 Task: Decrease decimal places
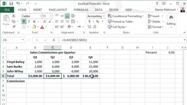[x=95, y=27]
